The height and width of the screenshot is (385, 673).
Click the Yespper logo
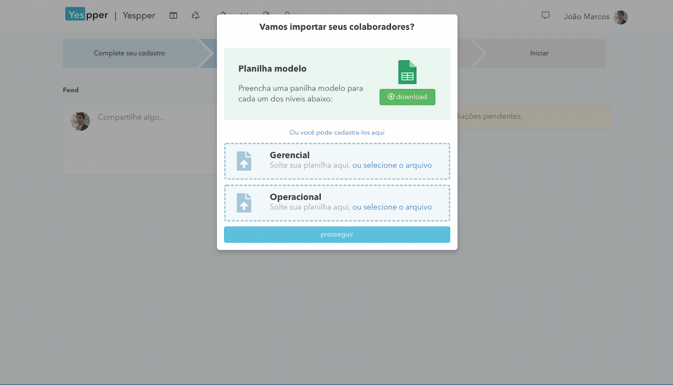coord(86,15)
